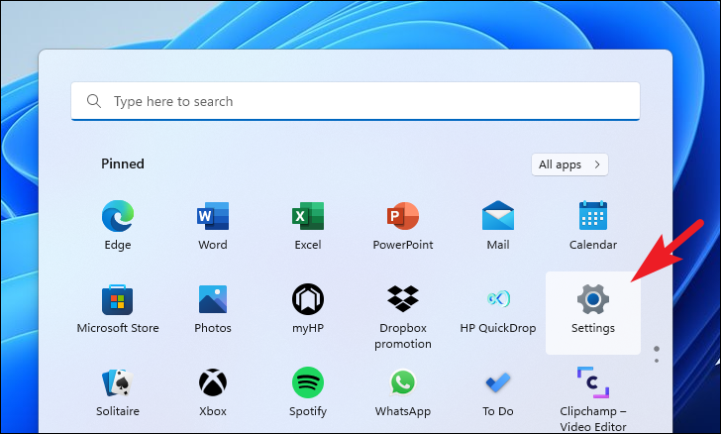Image resolution: width=721 pixels, height=434 pixels.
Task: Open the Mail app
Action: click(x=498, y=225)
